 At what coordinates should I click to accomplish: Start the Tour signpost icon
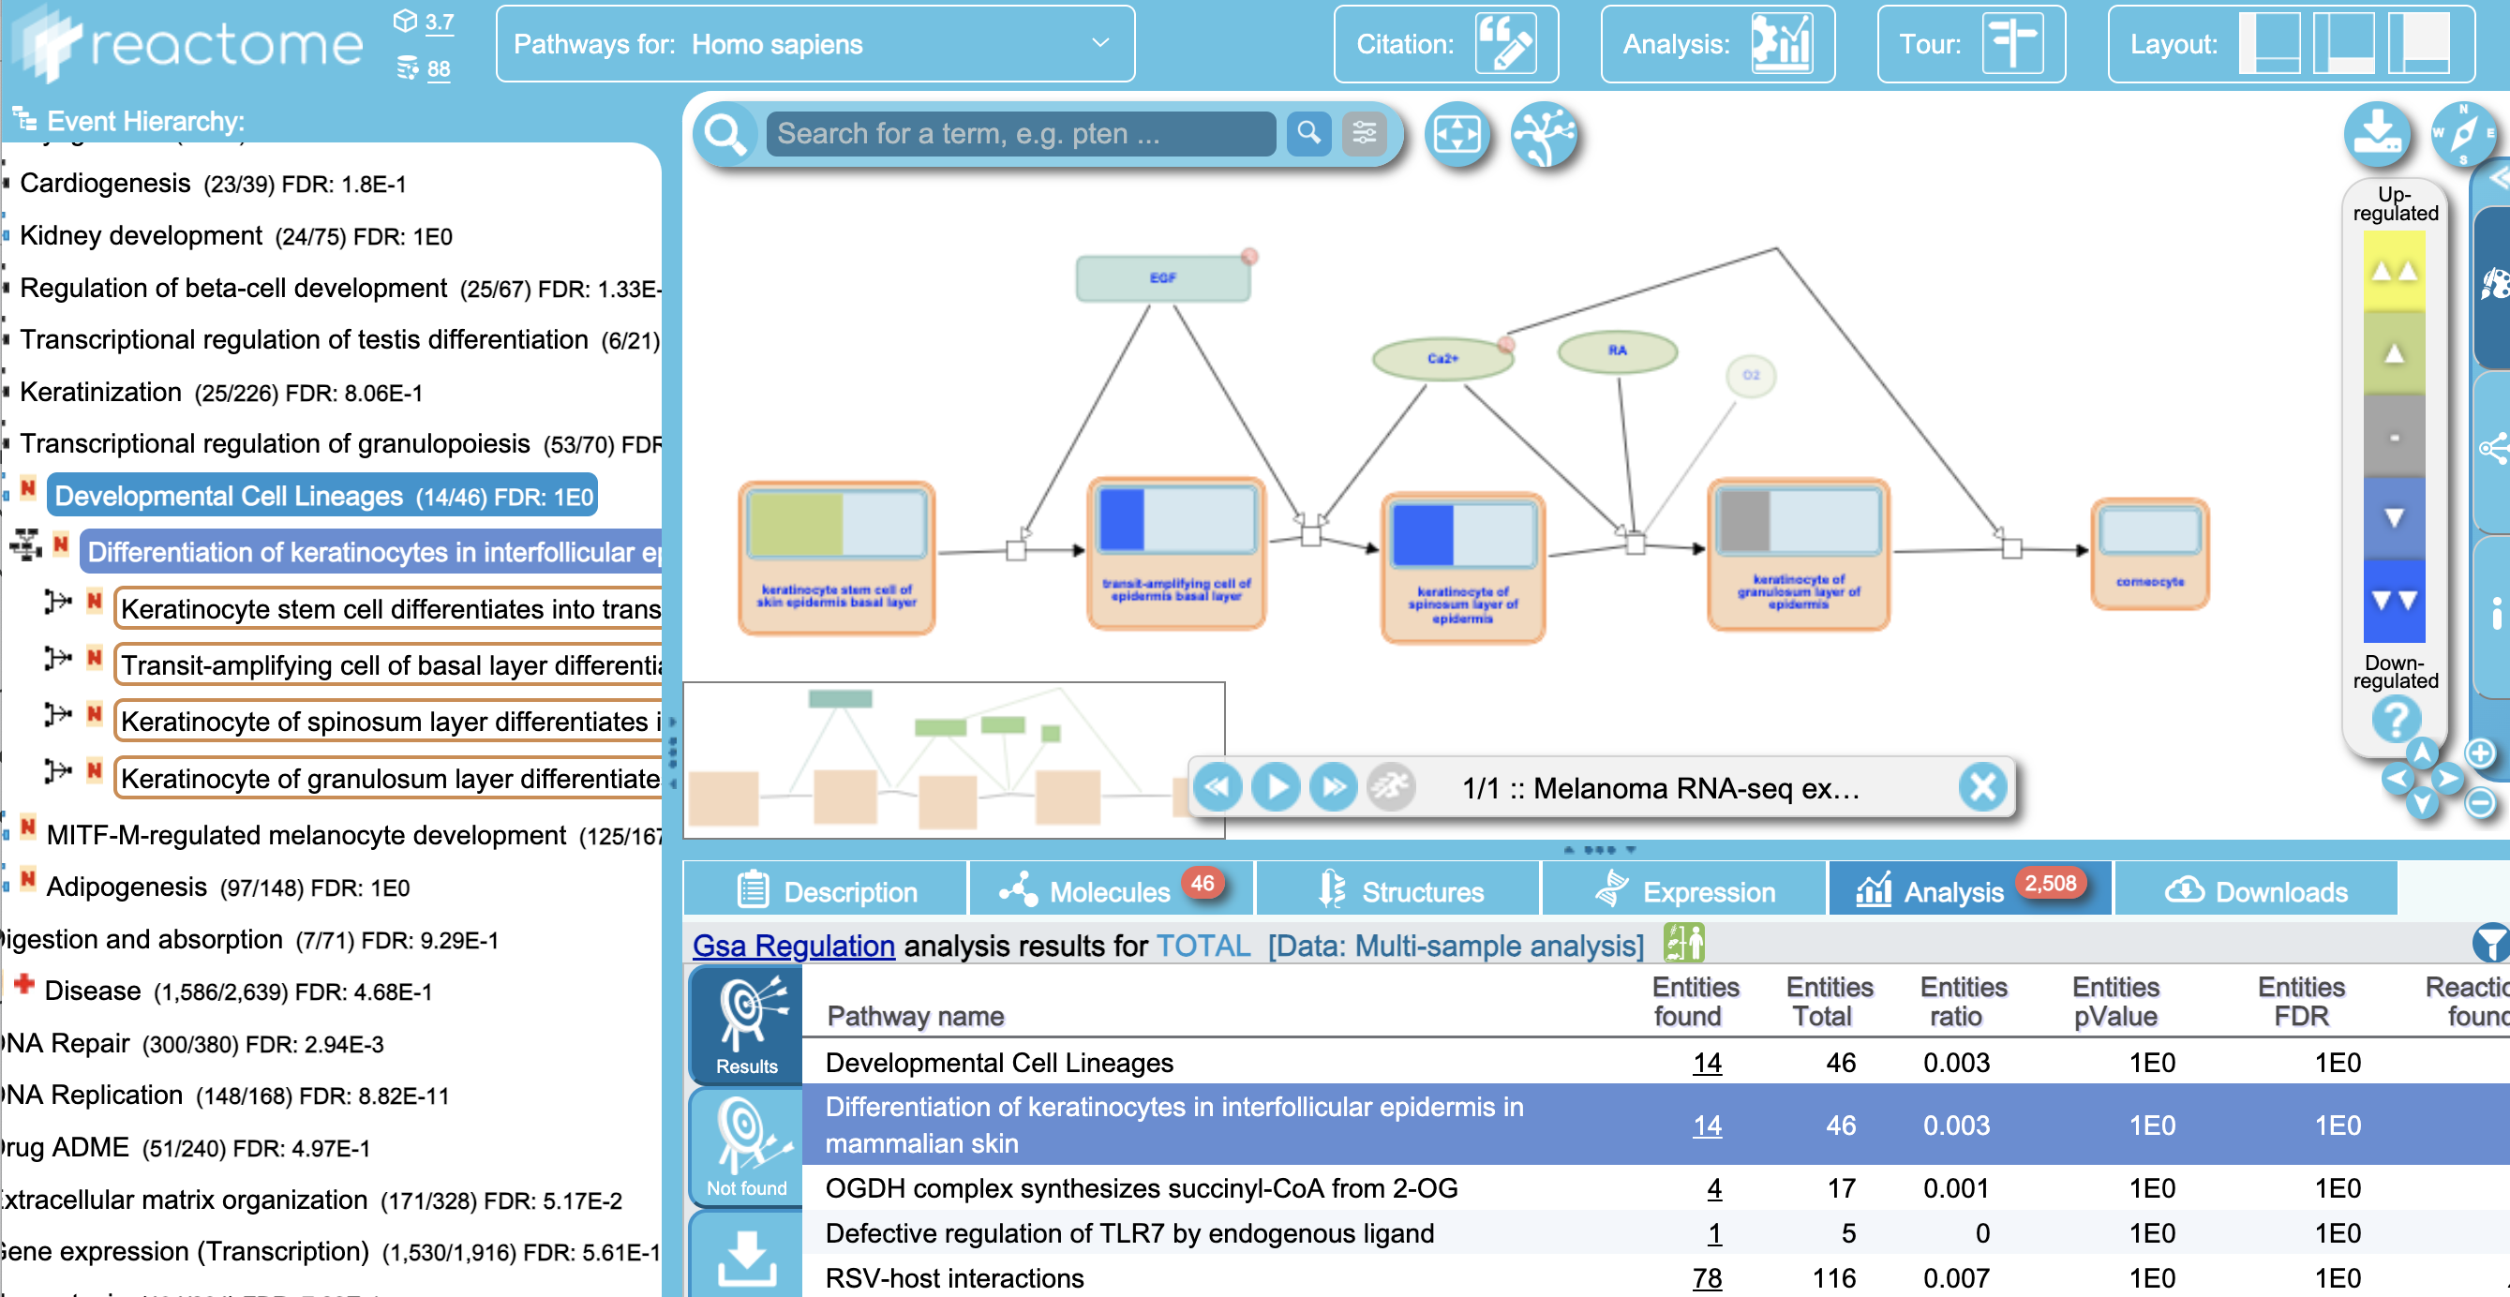[x=2012, y=44]
